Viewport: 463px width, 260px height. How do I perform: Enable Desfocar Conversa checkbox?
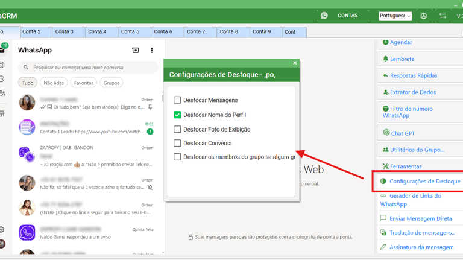click(177, 143)
